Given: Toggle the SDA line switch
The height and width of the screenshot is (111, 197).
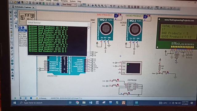Looking at the screenshot, I should (114, 85).
